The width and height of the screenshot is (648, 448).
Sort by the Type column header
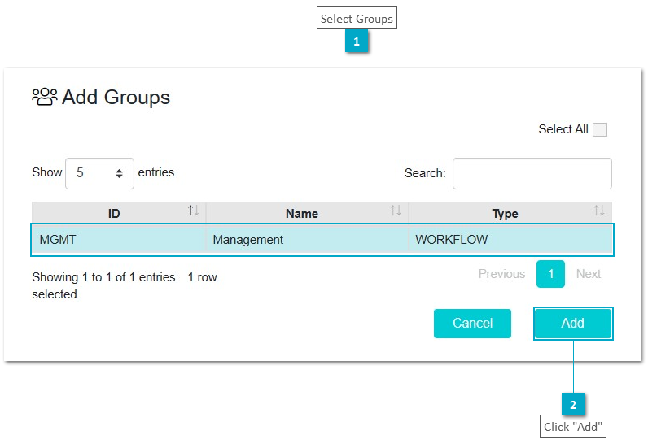tap(510, 214)
